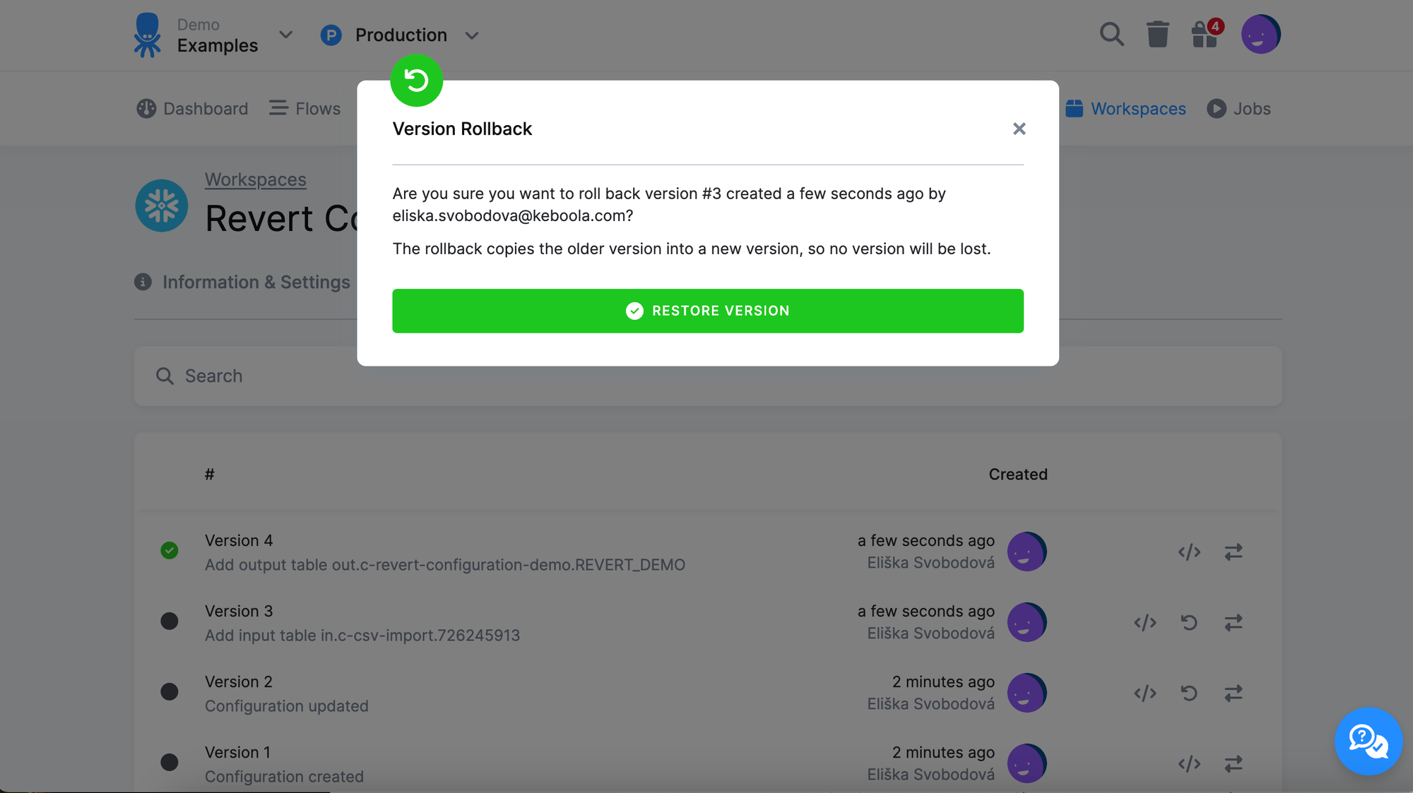View the code icon for Version 3
The height and width of the screenshot is (793, 1413).
click(x=1145, y=622)
